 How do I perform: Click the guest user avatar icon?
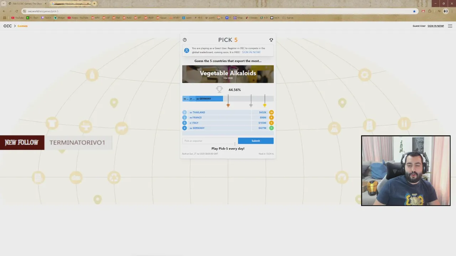[186, 50]
